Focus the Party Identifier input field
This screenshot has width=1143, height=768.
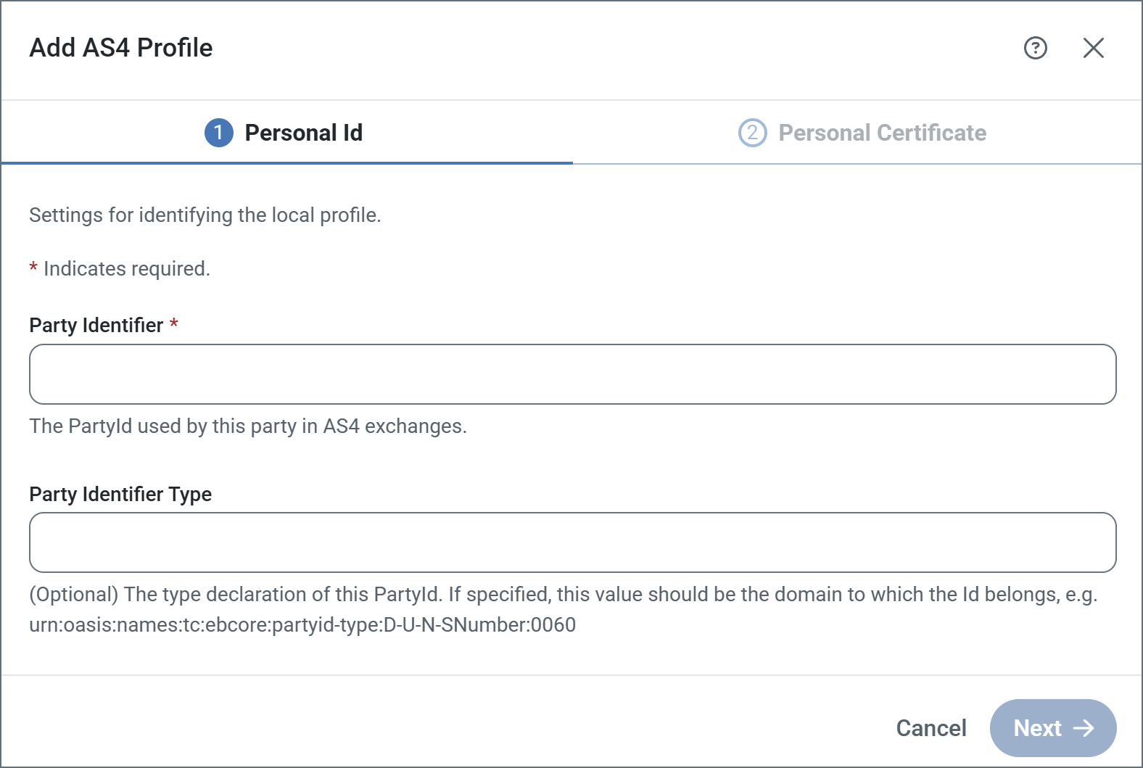coord(572,374)
